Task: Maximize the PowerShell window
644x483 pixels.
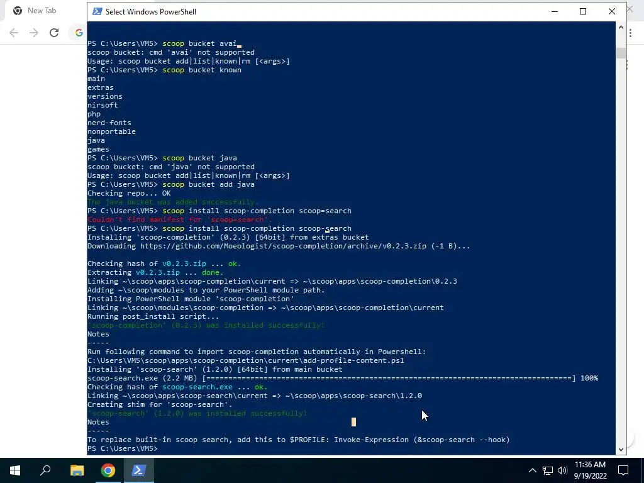Action: point(583,11)
